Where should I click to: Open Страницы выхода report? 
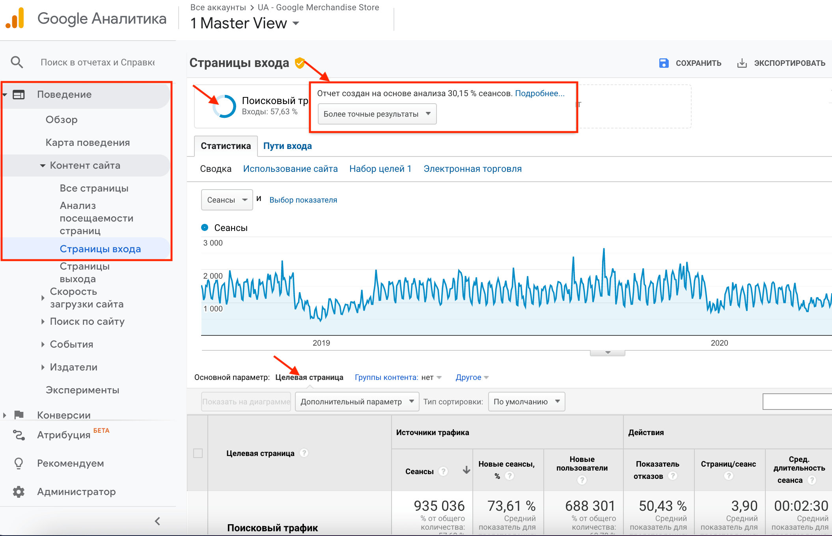(x=85, y=273)
